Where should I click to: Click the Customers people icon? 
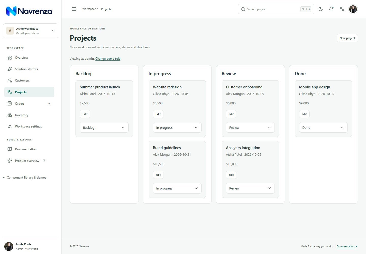point(10,81)
